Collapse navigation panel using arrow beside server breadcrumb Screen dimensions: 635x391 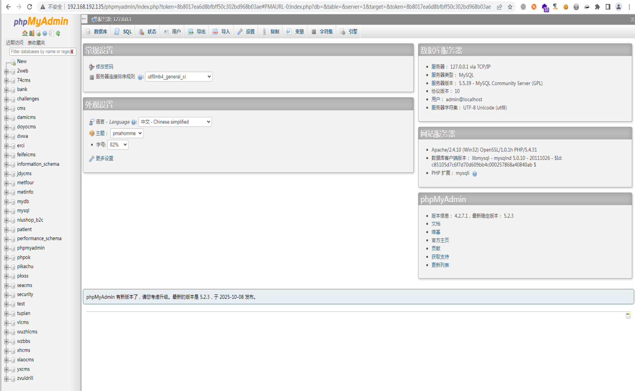point(85,19)
